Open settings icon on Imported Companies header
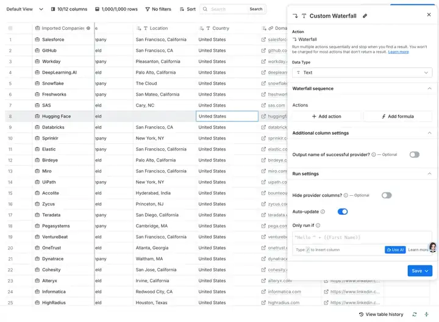The width and height of the screenshot is (439, 322). click(88, 28)
